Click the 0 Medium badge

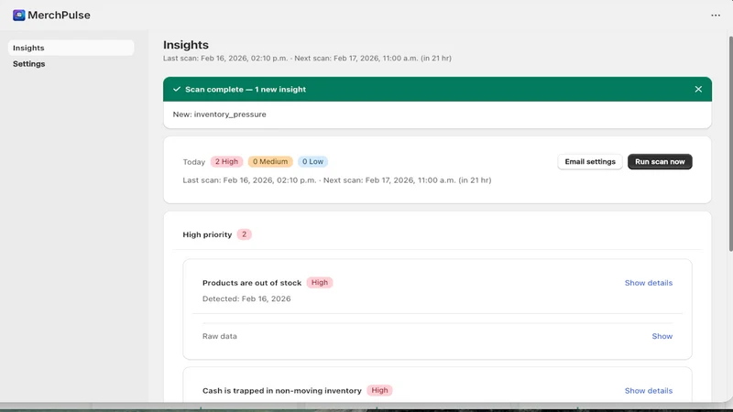[x=270, y=162]
